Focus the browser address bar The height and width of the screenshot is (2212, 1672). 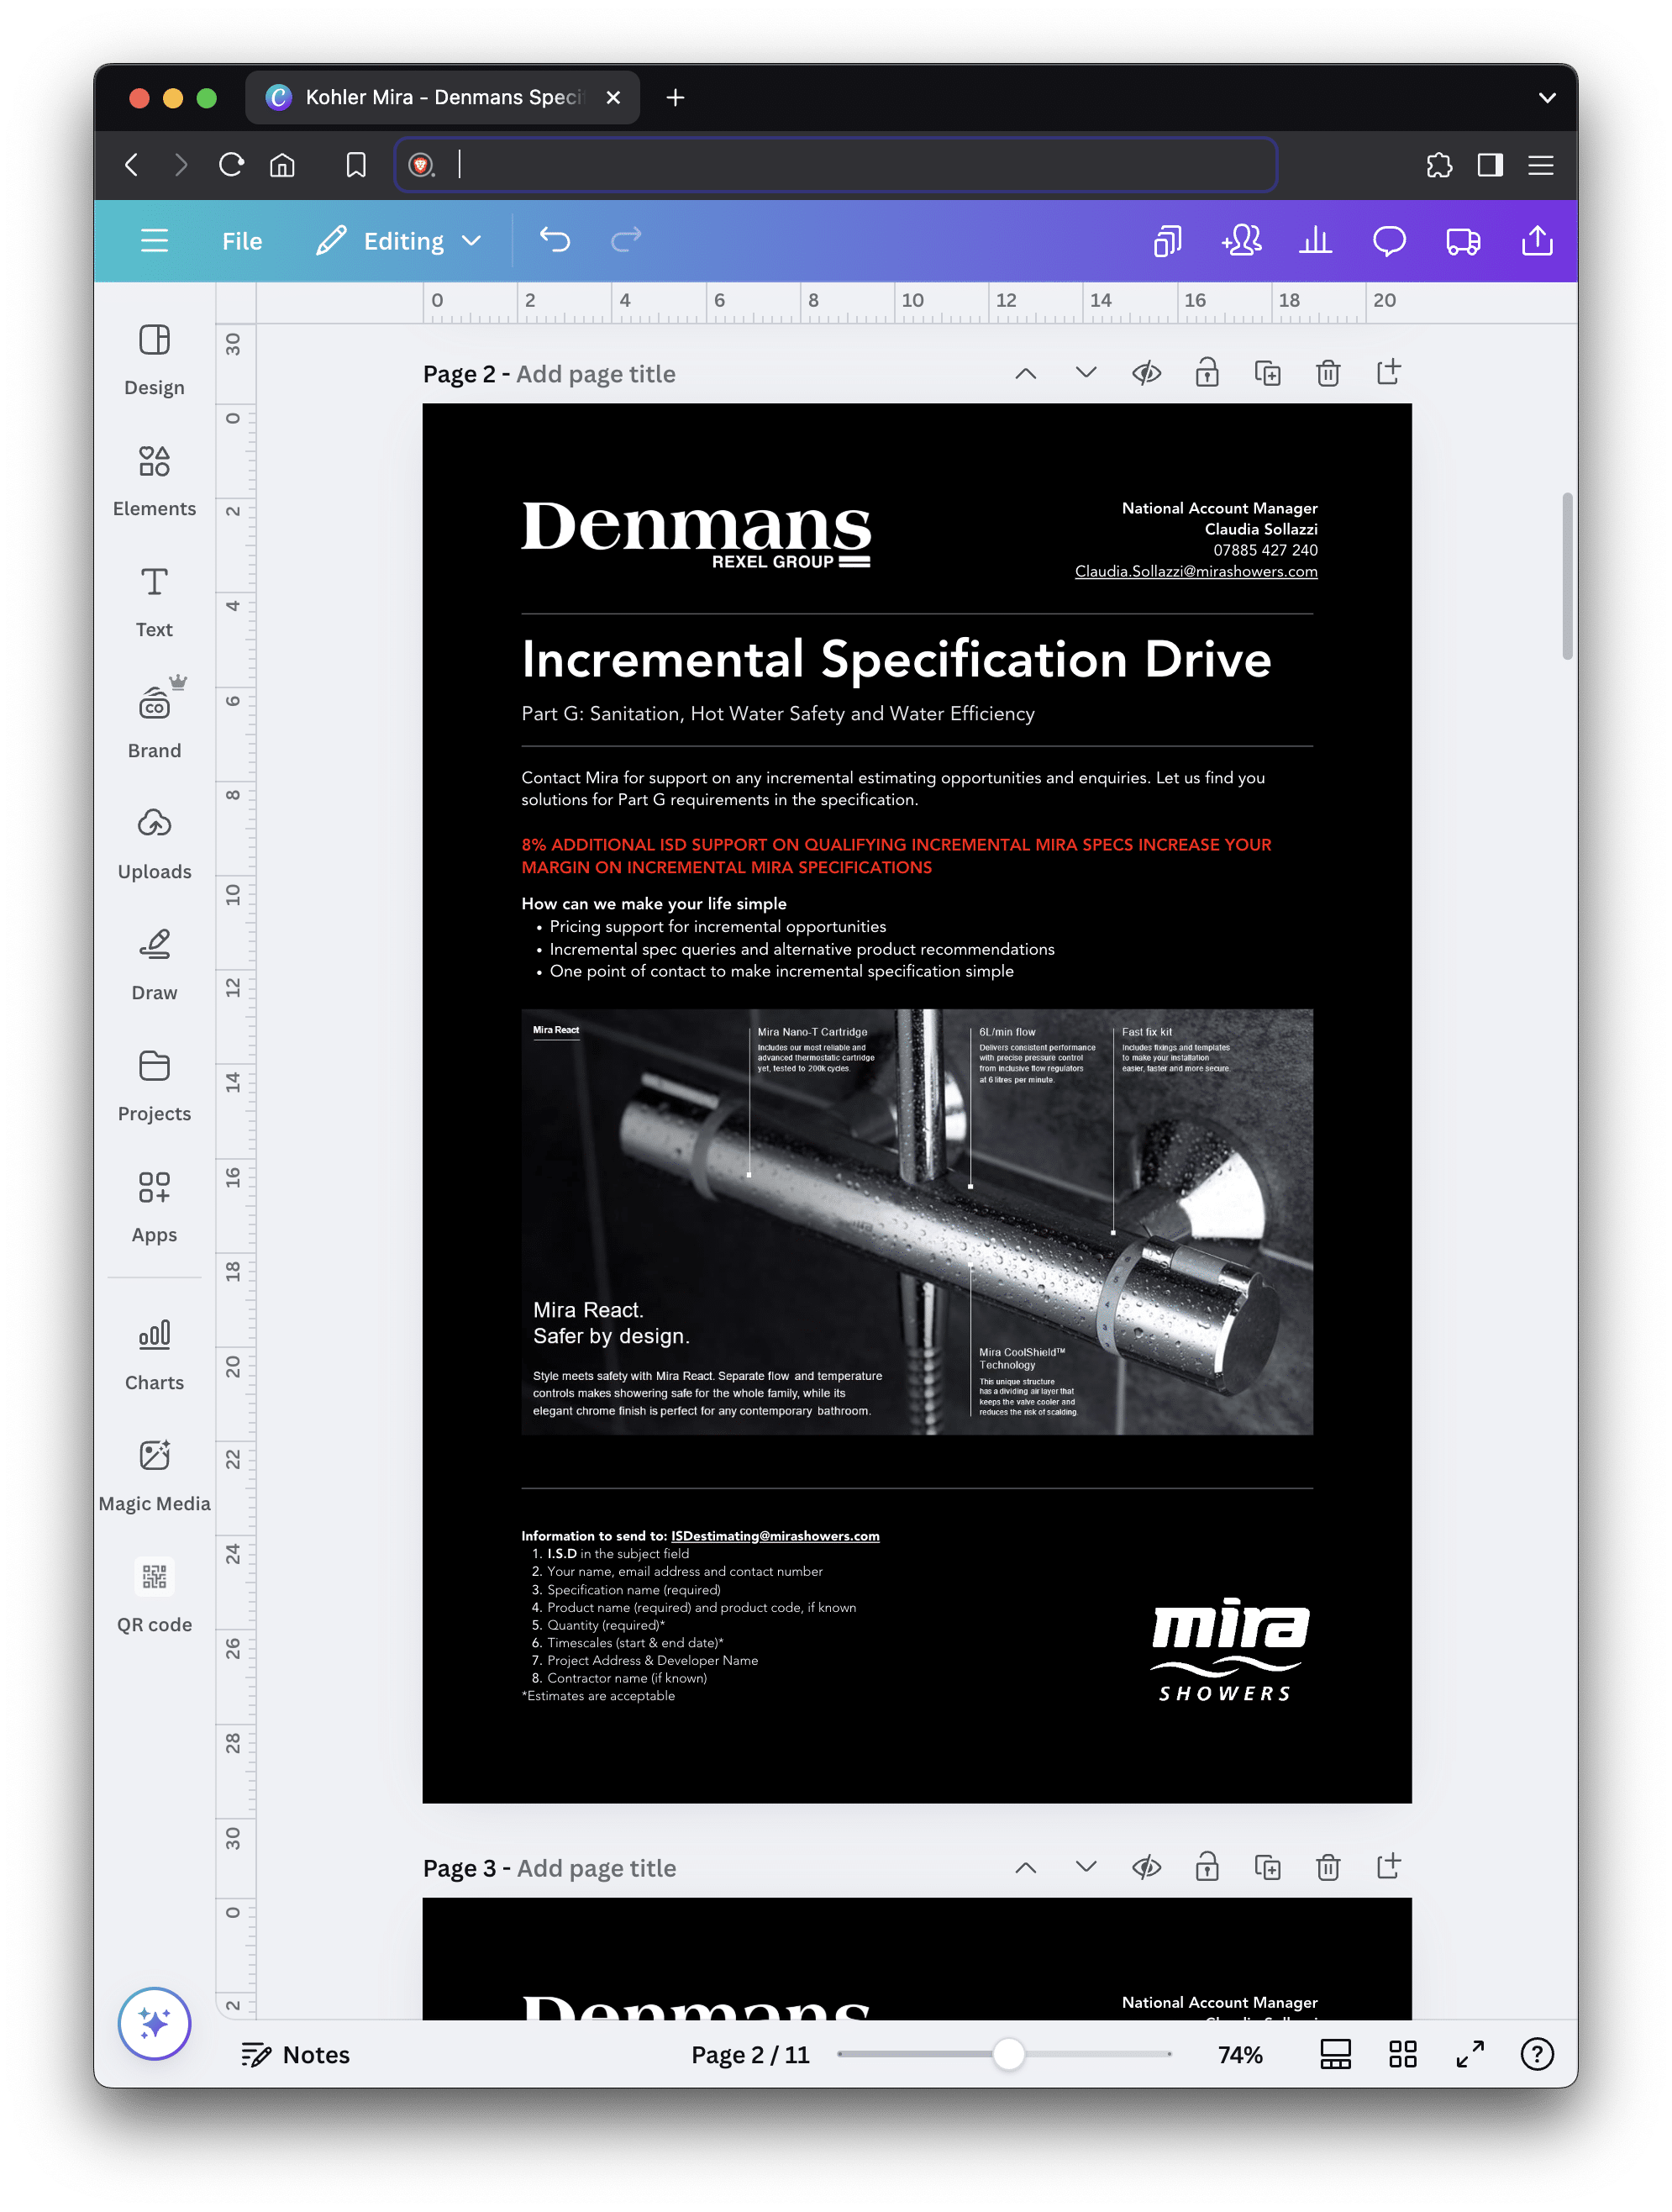pyautogui.click(x=836, y=165)
